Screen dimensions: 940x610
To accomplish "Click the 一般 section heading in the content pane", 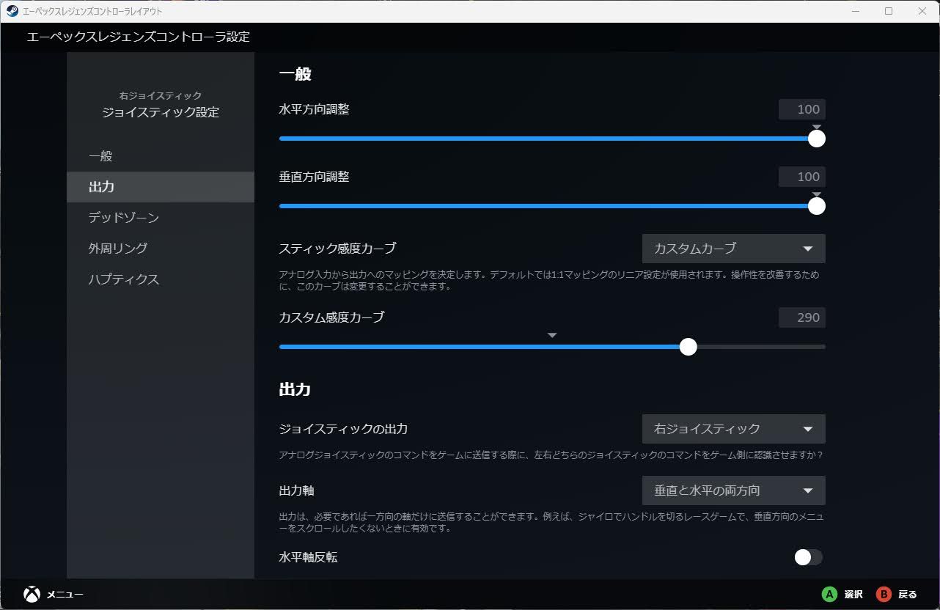I will [295, 73].
